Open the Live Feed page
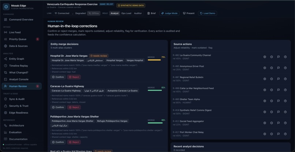The width and height of the screenshot is (295, 152). click(x=22, y=32)
